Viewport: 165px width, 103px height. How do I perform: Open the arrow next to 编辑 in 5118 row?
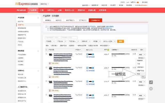[144, 82]
